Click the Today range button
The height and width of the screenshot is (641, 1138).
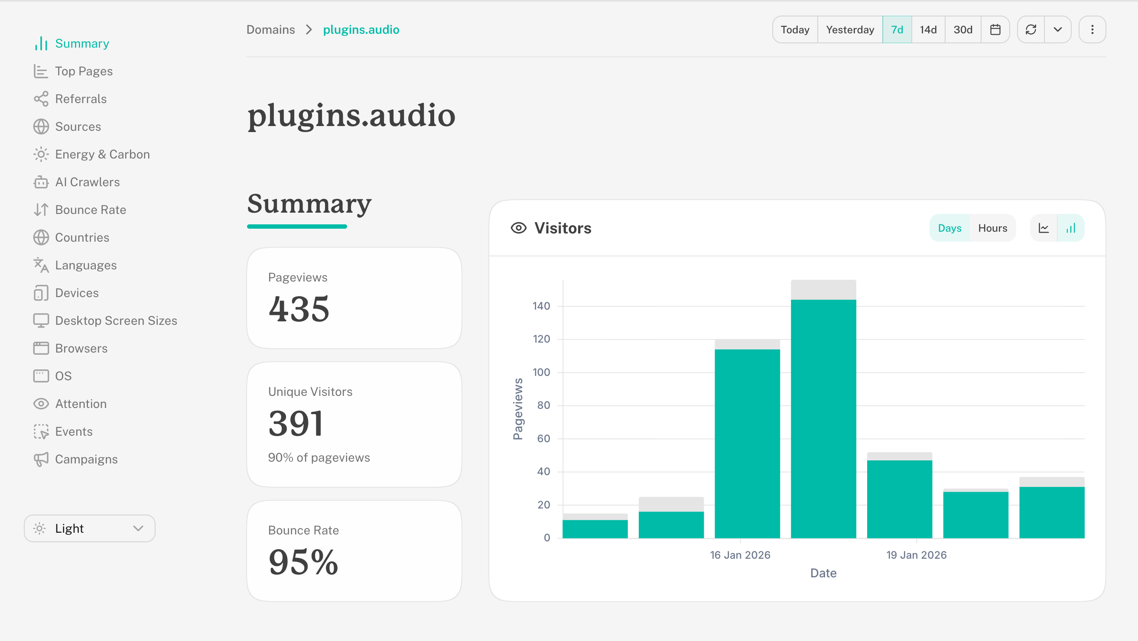(795, 29)
